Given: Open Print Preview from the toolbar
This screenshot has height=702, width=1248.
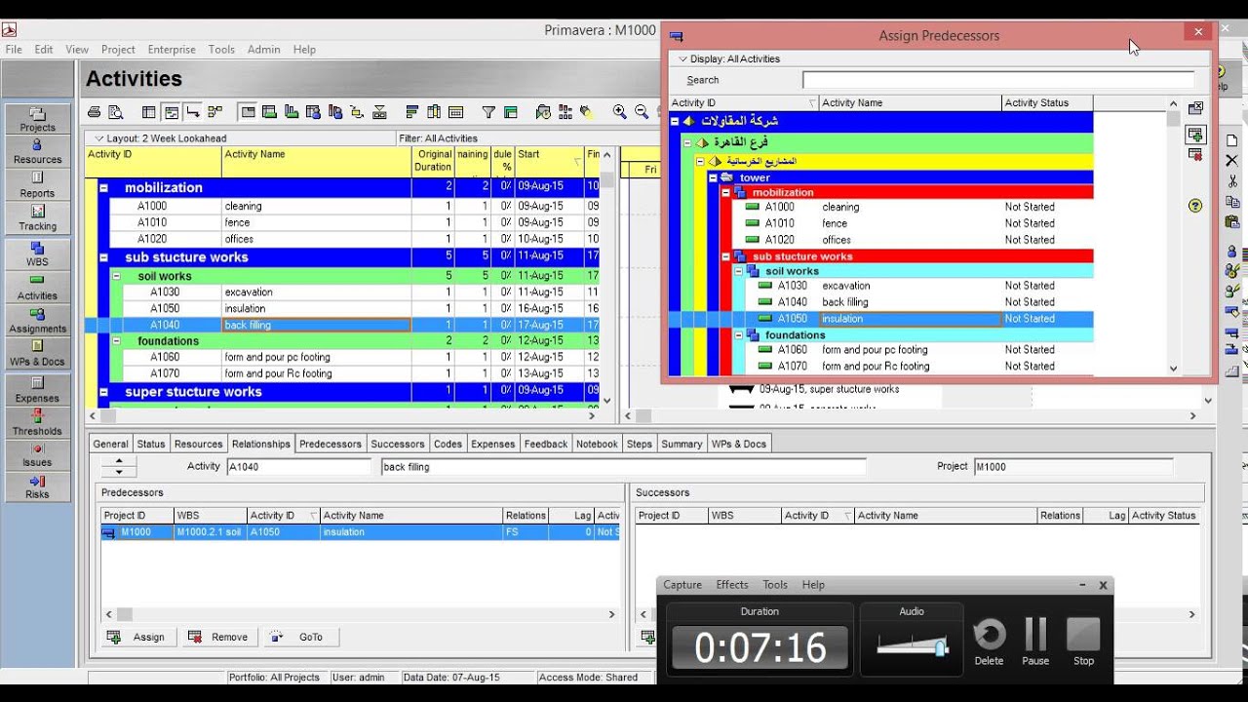Looking at the screenshot, I should (x=116, y=112).
